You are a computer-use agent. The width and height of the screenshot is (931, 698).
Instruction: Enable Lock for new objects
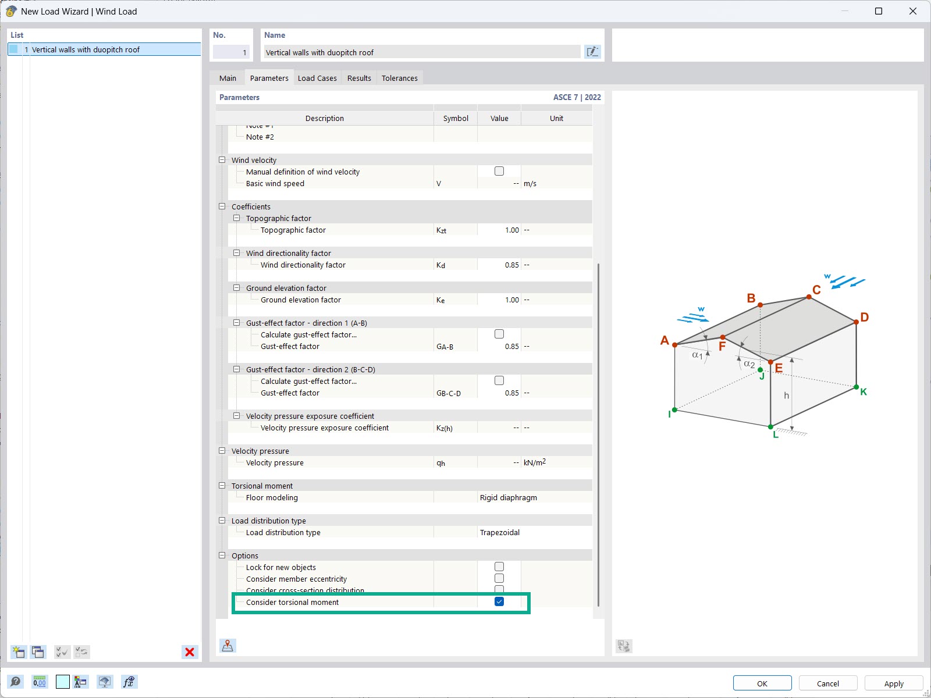click(x=499, y=566)
